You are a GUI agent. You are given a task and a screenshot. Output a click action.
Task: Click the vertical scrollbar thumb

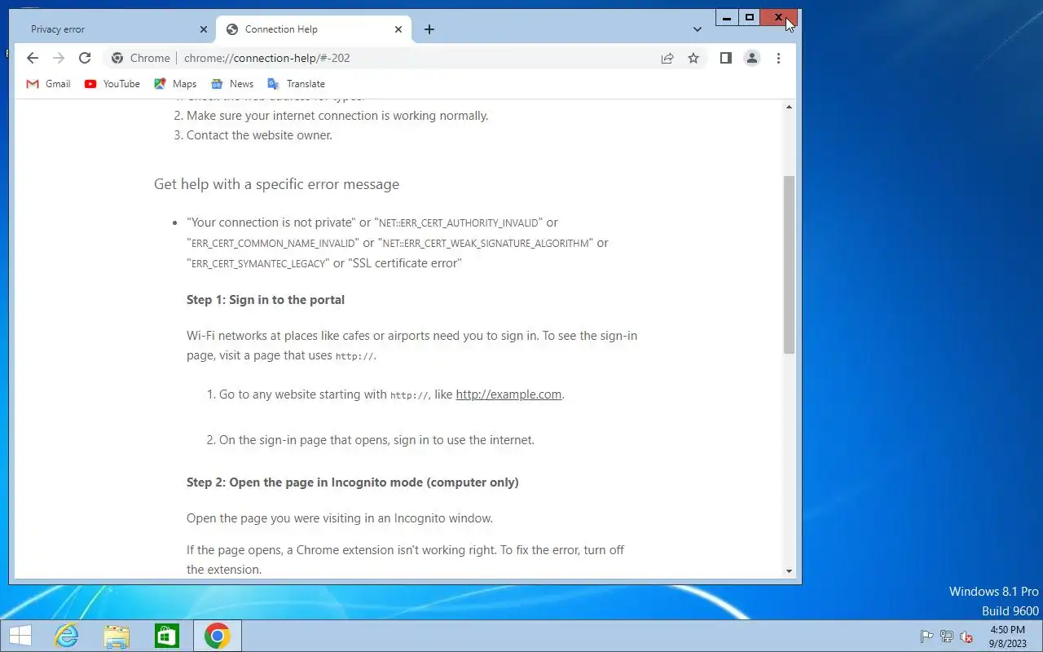(789, 264)
